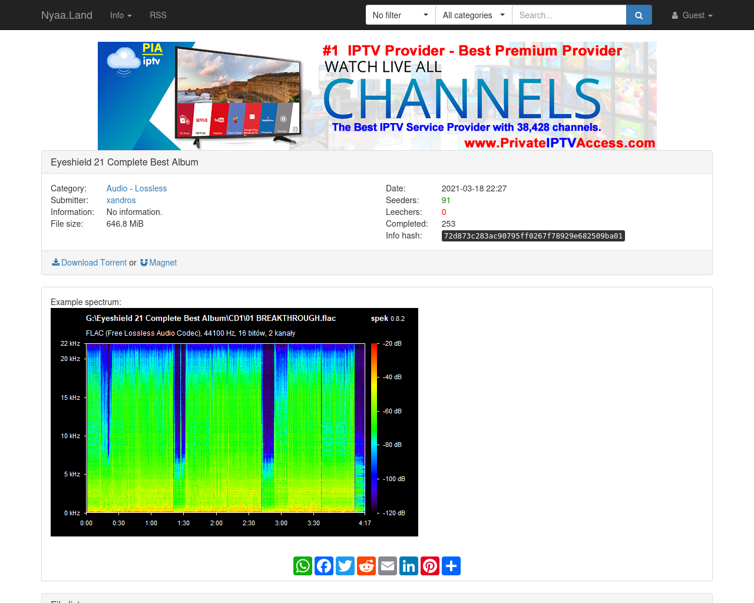Click the torrent title Eyeshield 21 Complete Best Album
Viewport: 754px width, 603px height.
(124, 163)
